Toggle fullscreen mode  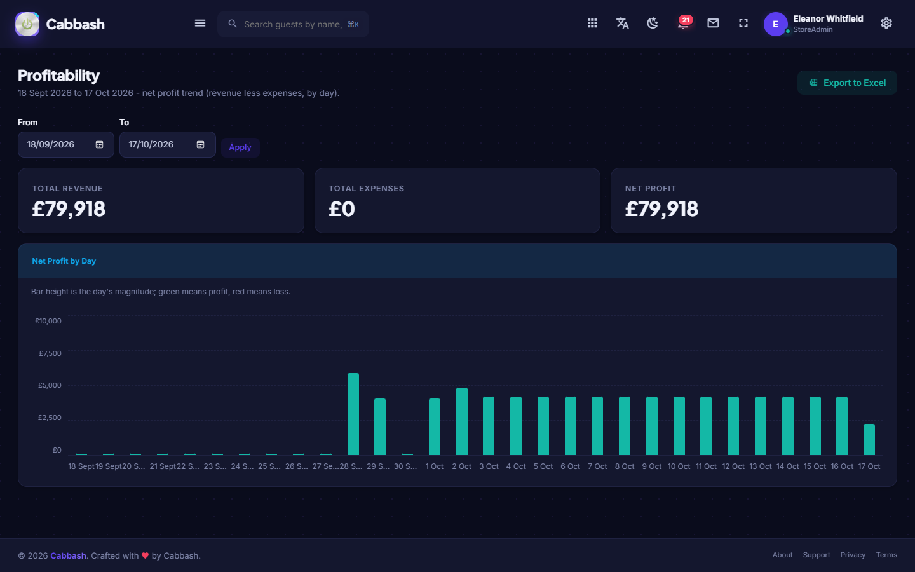(743, 24)
